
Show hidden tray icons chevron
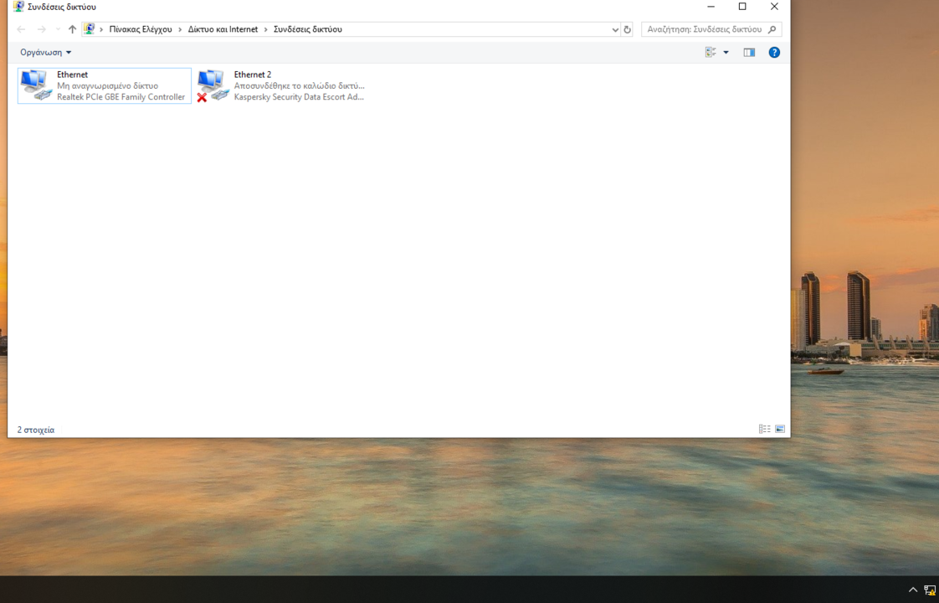[913, 590]
